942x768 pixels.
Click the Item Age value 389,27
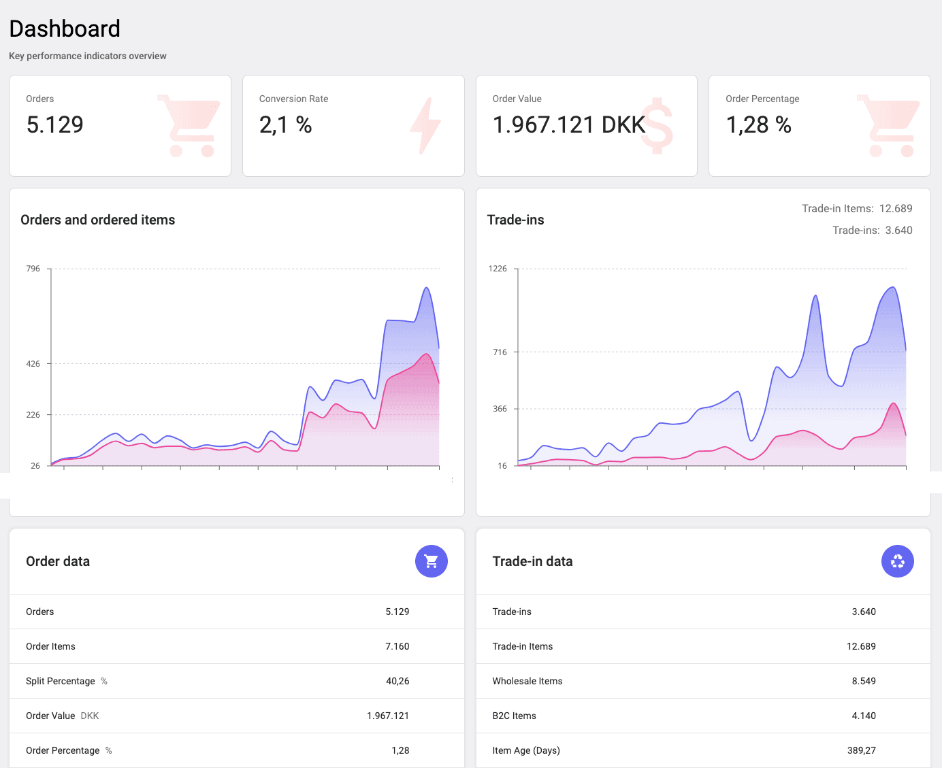click(x=862, y=750)
